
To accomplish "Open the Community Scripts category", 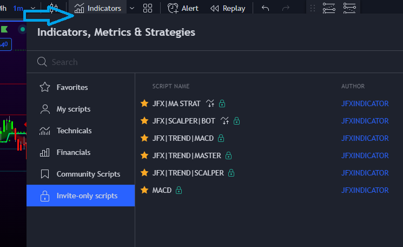I will coord(88,174).
